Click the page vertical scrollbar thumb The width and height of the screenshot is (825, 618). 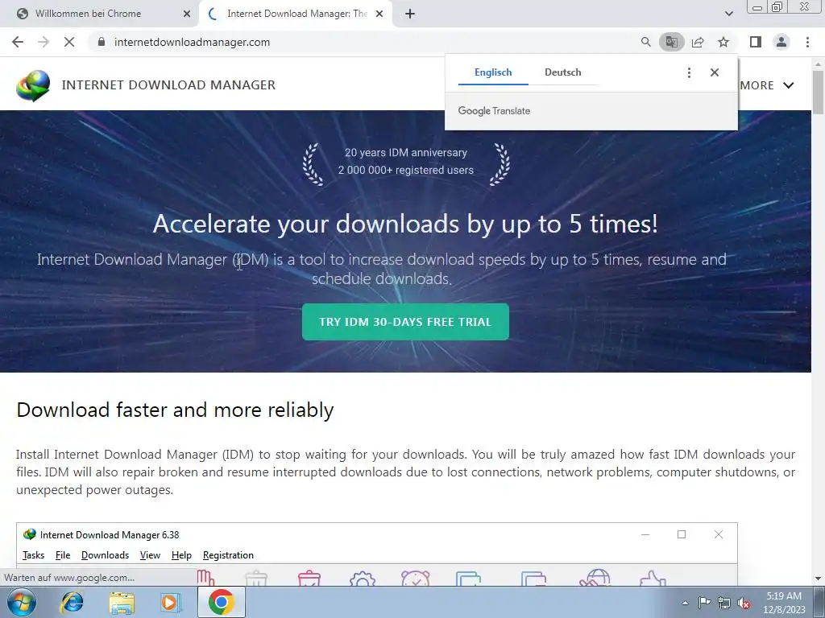pyautogui.click(x=818, y=91)
